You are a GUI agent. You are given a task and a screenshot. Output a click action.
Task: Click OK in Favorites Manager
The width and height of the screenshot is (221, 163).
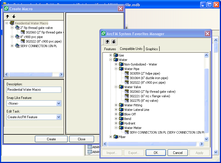click(x=156, y=153)
